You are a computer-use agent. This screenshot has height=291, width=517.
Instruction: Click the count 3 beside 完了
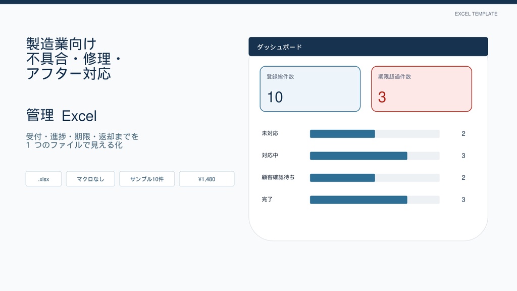click(x=463, y=200)
